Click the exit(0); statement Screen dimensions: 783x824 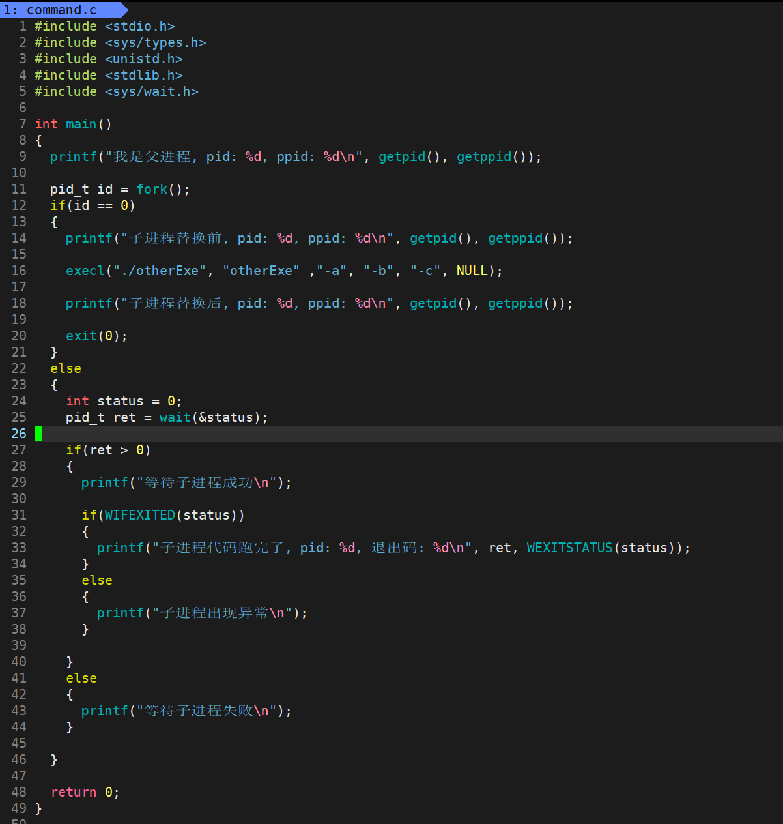coord(96,336)
